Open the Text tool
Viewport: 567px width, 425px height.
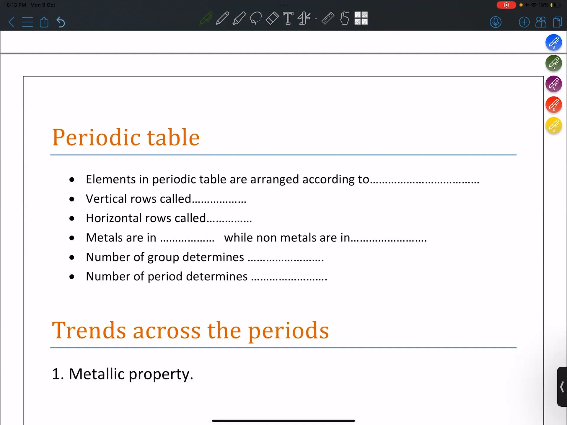click(289, 18)
